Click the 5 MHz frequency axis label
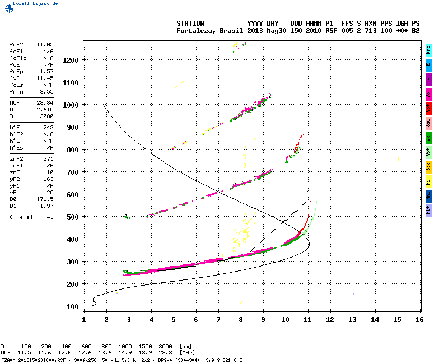 174,320
